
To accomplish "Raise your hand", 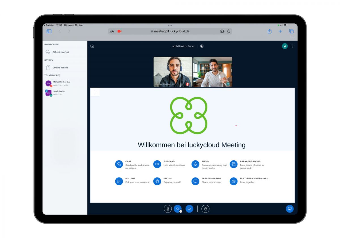I will [205, 209].
